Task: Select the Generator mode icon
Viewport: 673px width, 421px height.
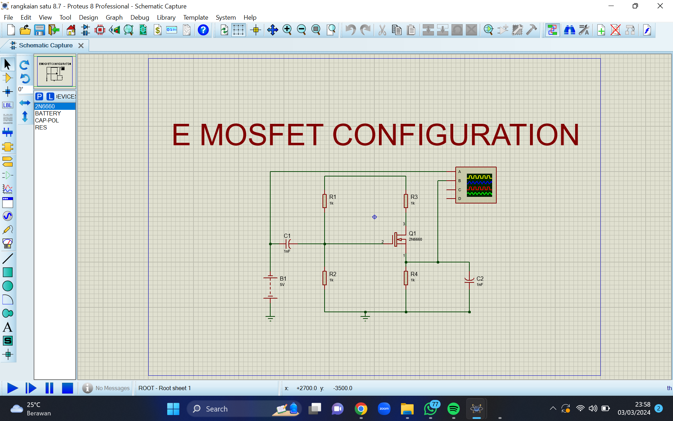Action: pos(7,216)
